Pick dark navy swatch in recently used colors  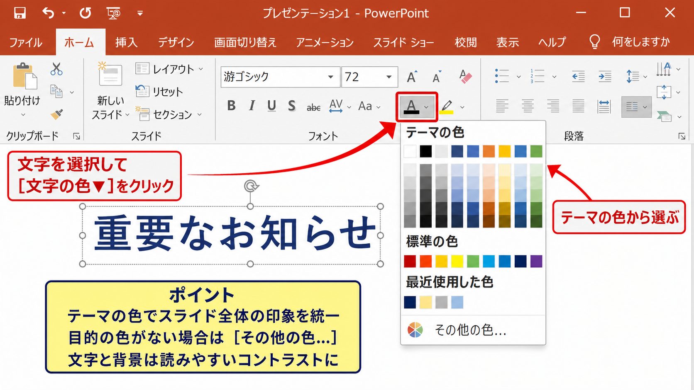410,302
